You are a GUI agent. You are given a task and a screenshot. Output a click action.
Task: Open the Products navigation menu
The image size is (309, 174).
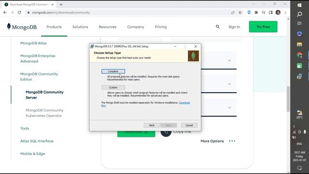pyautogui.click(x=54, y=27)
